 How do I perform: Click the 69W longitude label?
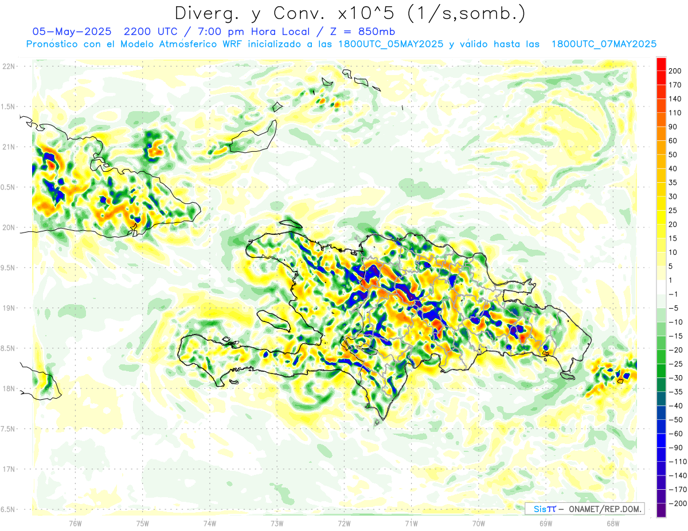click(x=545, y=524)
